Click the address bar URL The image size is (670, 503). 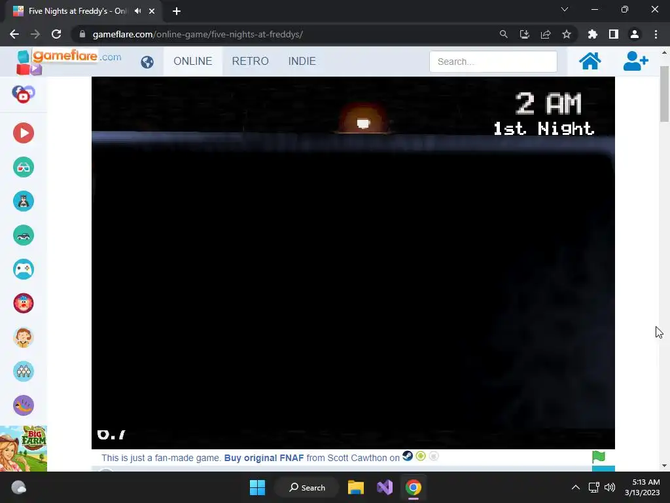198,34
